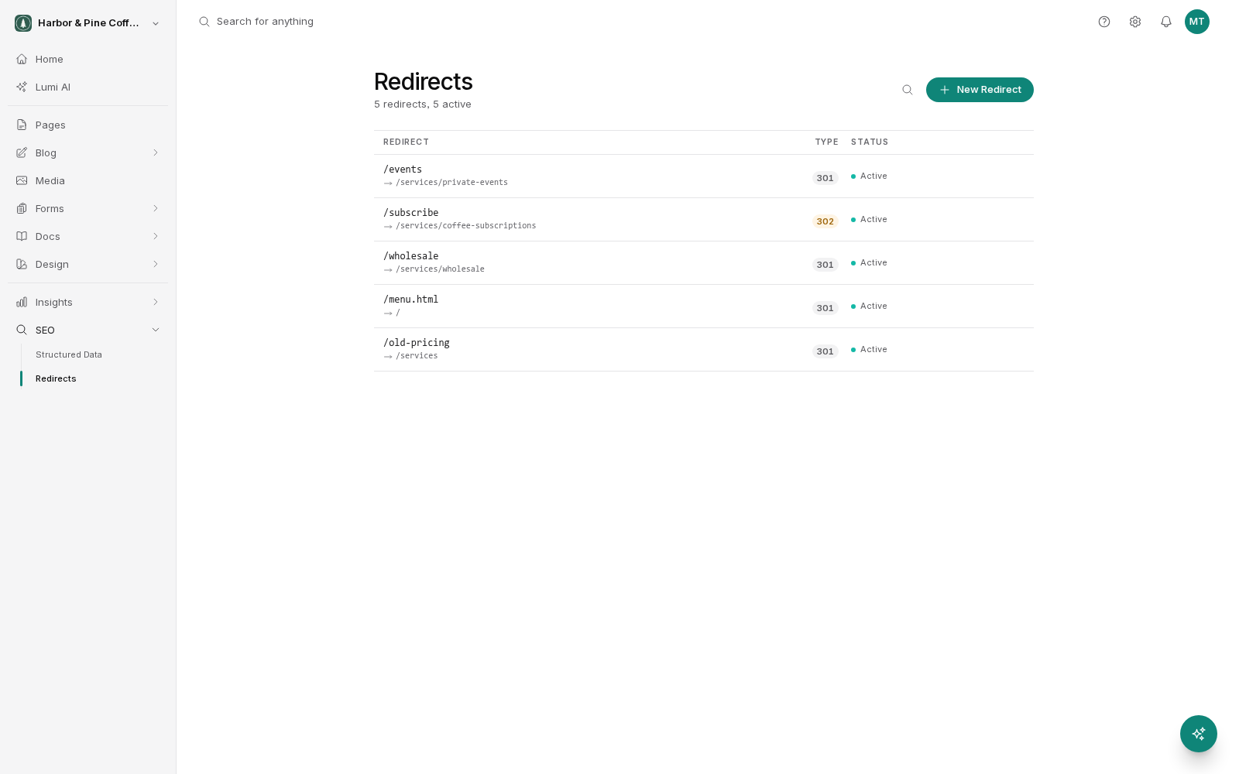
Task: Expand the Blog submenu chevron
Action: pos(156,152)
